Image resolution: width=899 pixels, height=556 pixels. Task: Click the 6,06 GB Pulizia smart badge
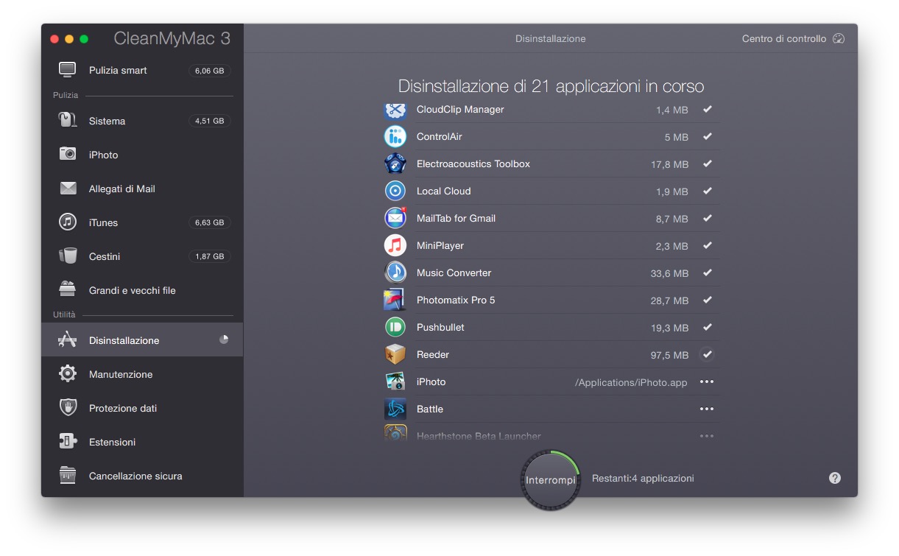(210, 71)
